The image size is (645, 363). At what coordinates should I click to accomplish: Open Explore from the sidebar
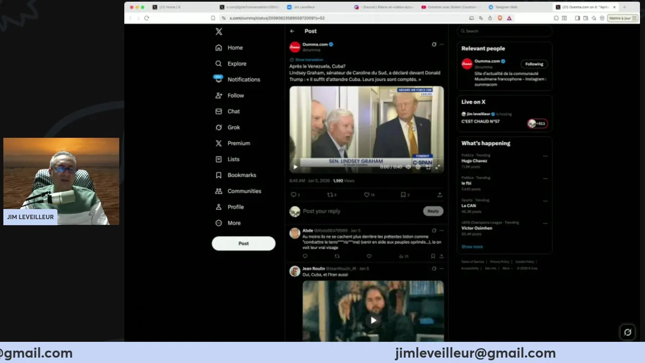tap(231, 64)
